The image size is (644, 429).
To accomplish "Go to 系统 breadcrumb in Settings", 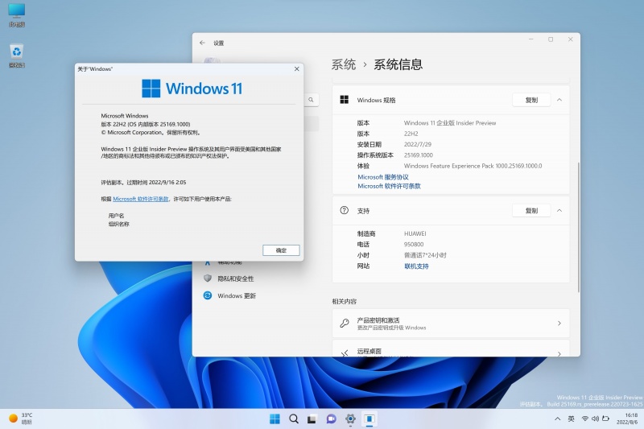I will pos(344,64).
